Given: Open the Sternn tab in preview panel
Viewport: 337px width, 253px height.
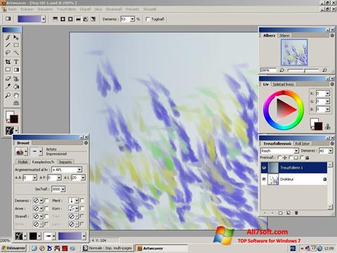Looking at the screenshot, I should click(284, 36).
